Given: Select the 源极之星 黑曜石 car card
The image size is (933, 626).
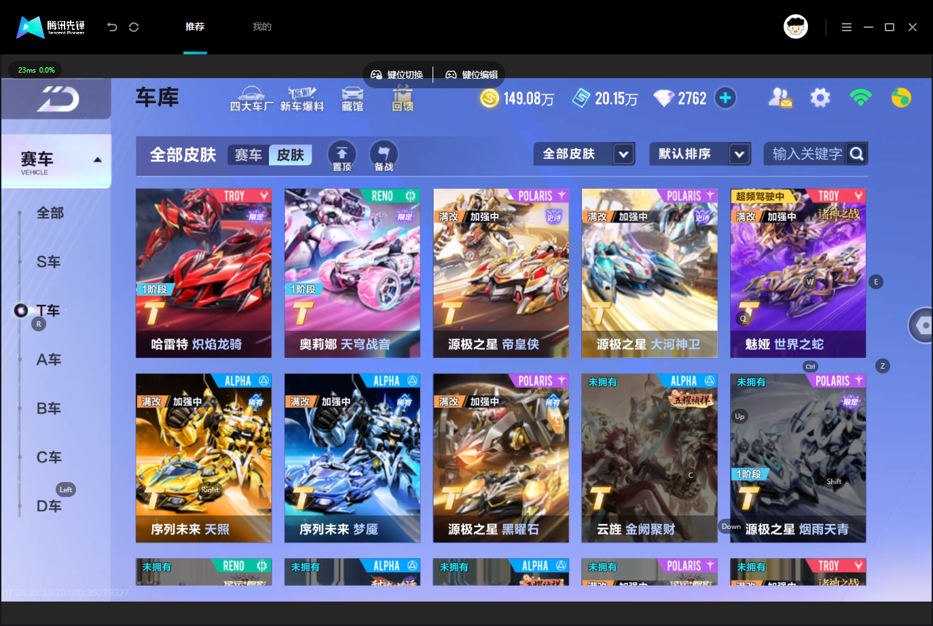Looking at the screenshot, I should [x=501, y=458].
